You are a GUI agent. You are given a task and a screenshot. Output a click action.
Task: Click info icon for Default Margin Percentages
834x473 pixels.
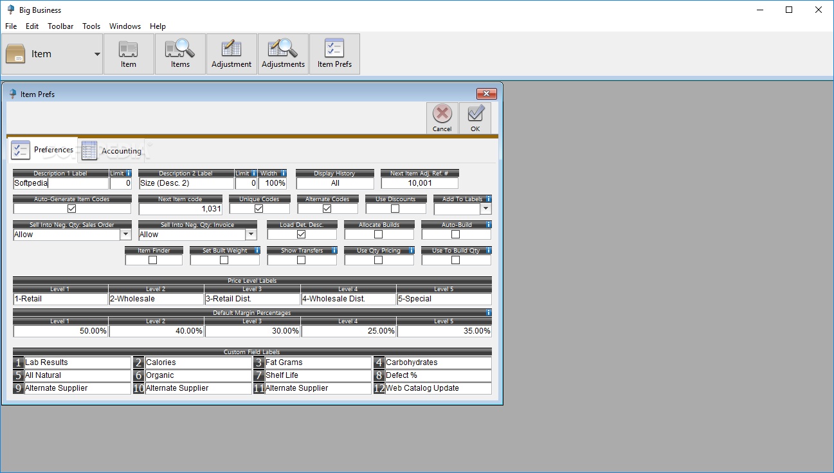(x=489, y=313)
